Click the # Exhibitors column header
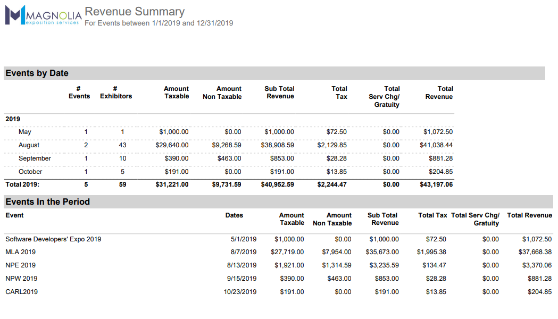Image resolution: width=558 pixels, height=319 pixels. [116, 93]
